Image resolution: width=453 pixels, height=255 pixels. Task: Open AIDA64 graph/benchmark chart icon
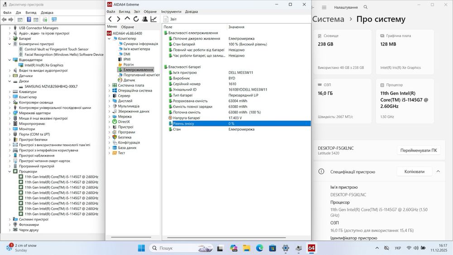pyautogui.click(x=154, y=19)
